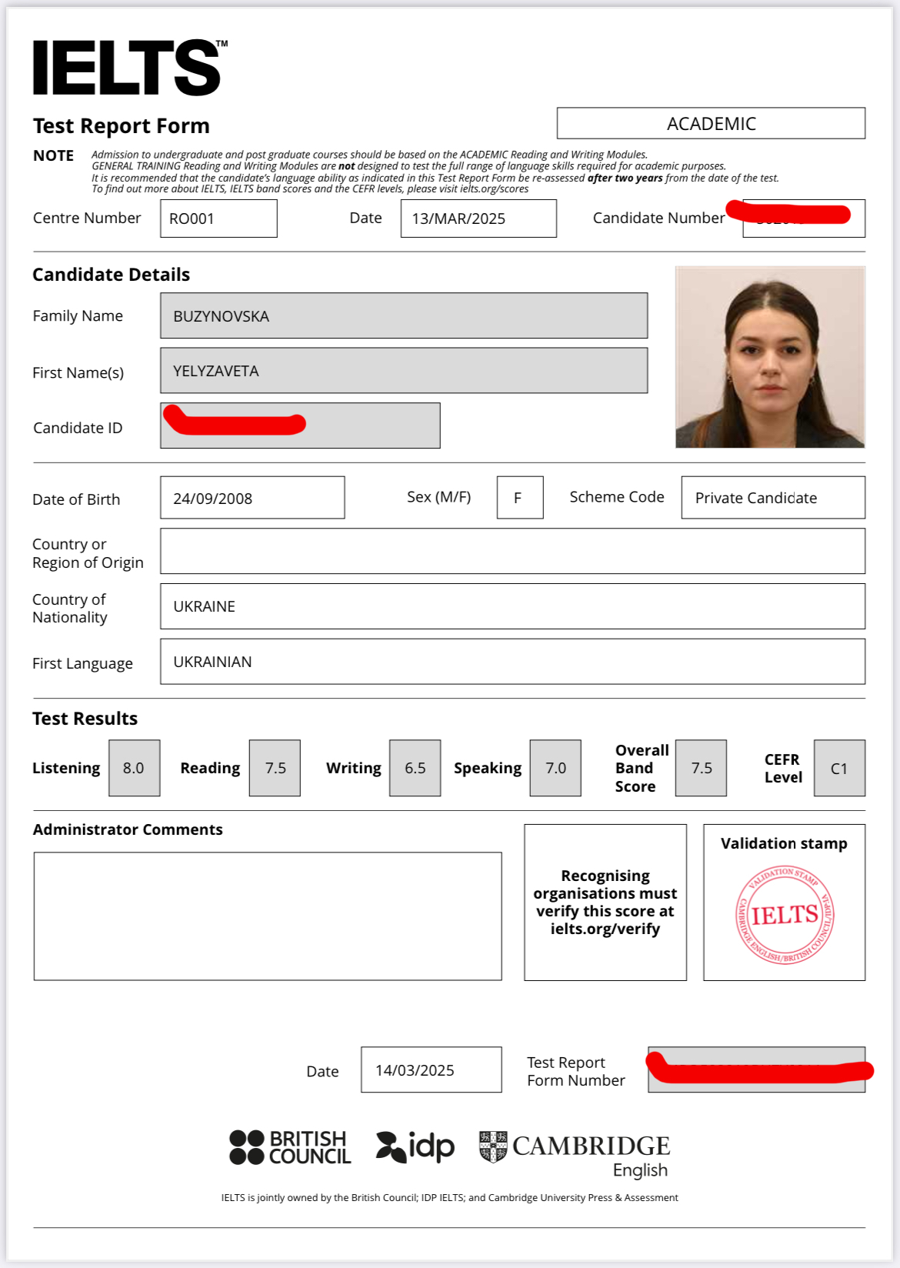
Task: Click the Sex (M/F) box showing F
Action: point(520,498)
